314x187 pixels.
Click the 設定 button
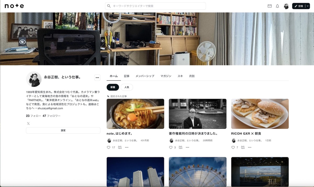[x=63, y=130]
